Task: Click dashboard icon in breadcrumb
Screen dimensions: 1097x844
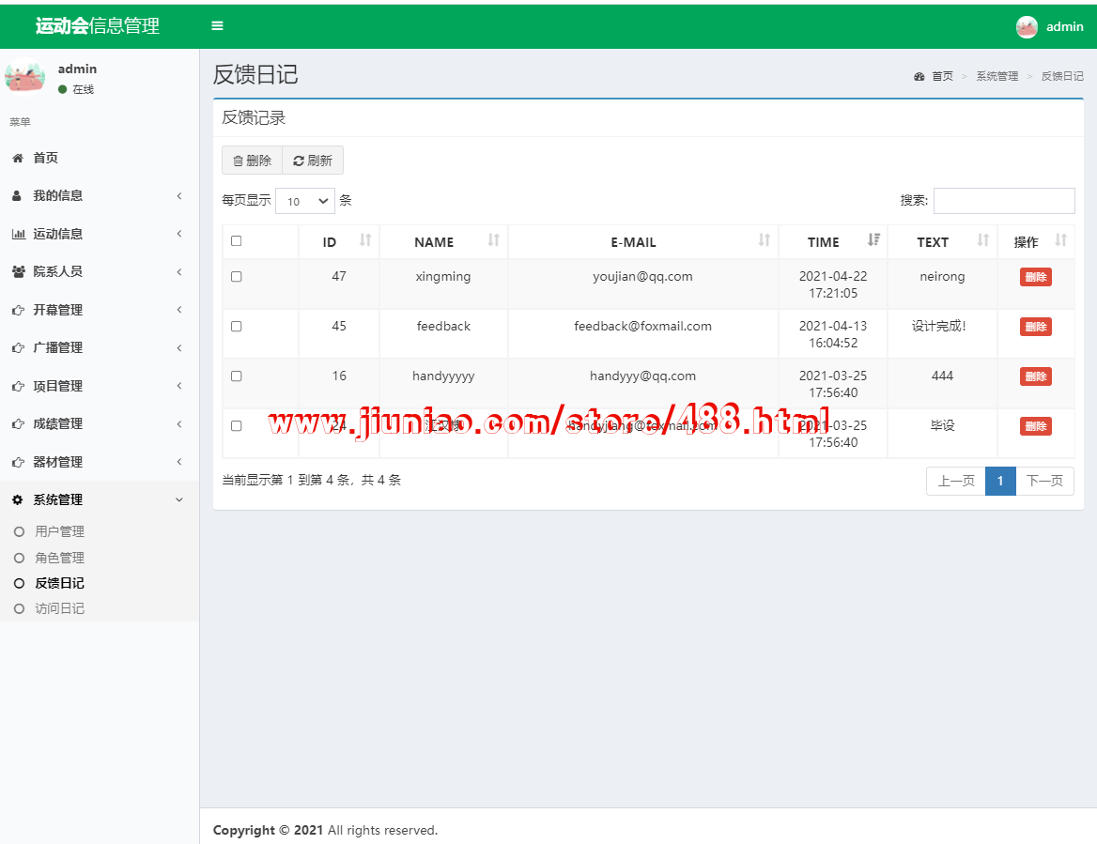Action: pos(919,76)
